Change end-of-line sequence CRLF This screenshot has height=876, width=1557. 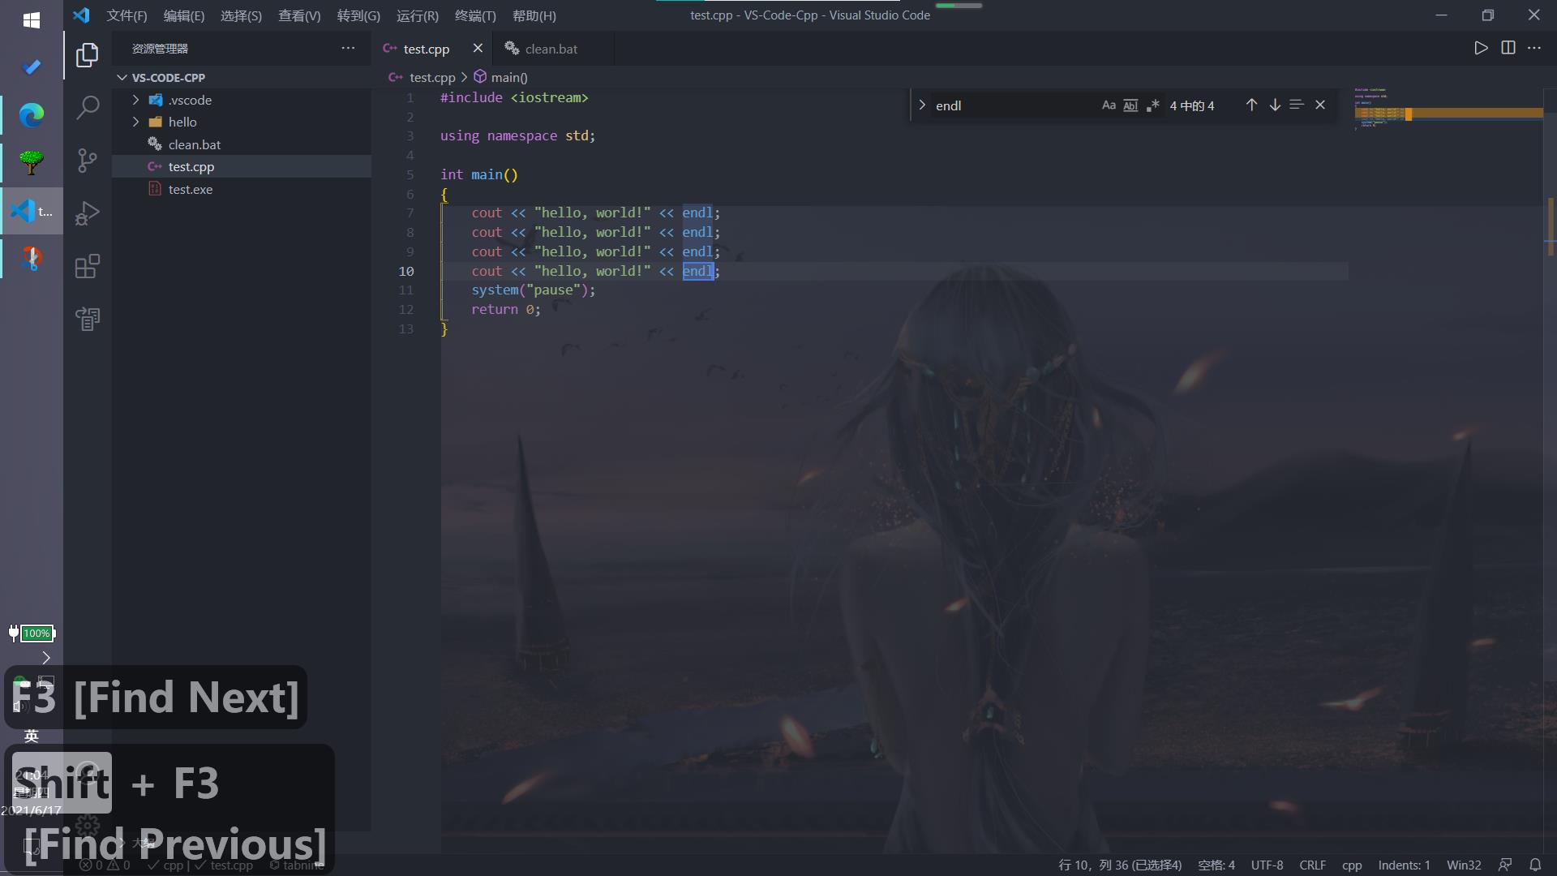[x=1312, y=865]
